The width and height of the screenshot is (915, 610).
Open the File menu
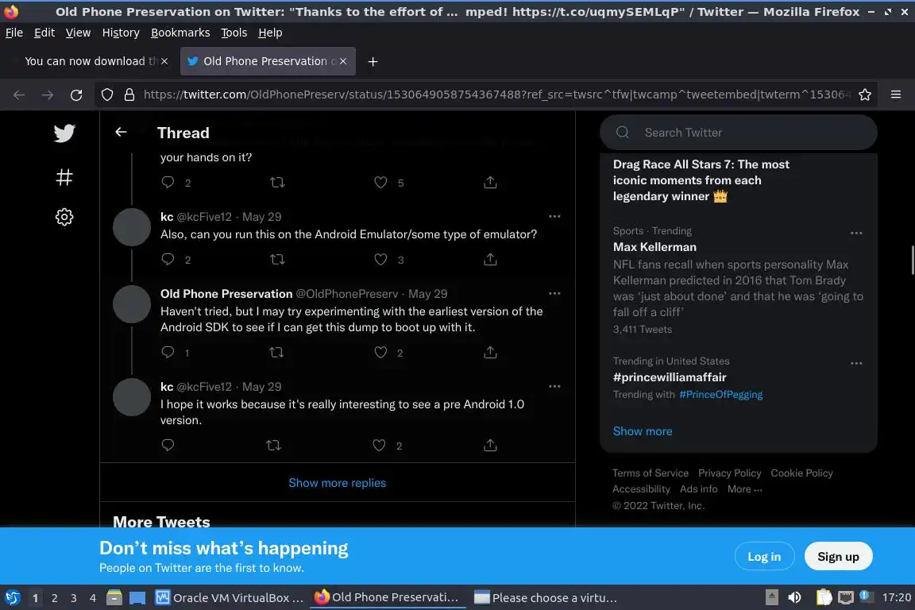pyautogui.click(x=14, y=33)
